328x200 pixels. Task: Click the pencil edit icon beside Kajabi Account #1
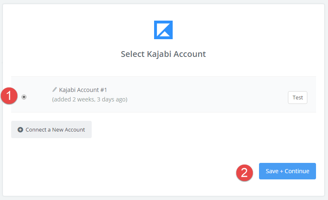tap(55, 89)
